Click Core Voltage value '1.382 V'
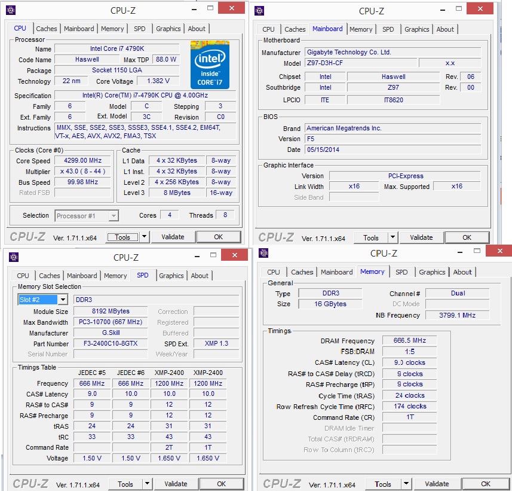 click(158, 81)
